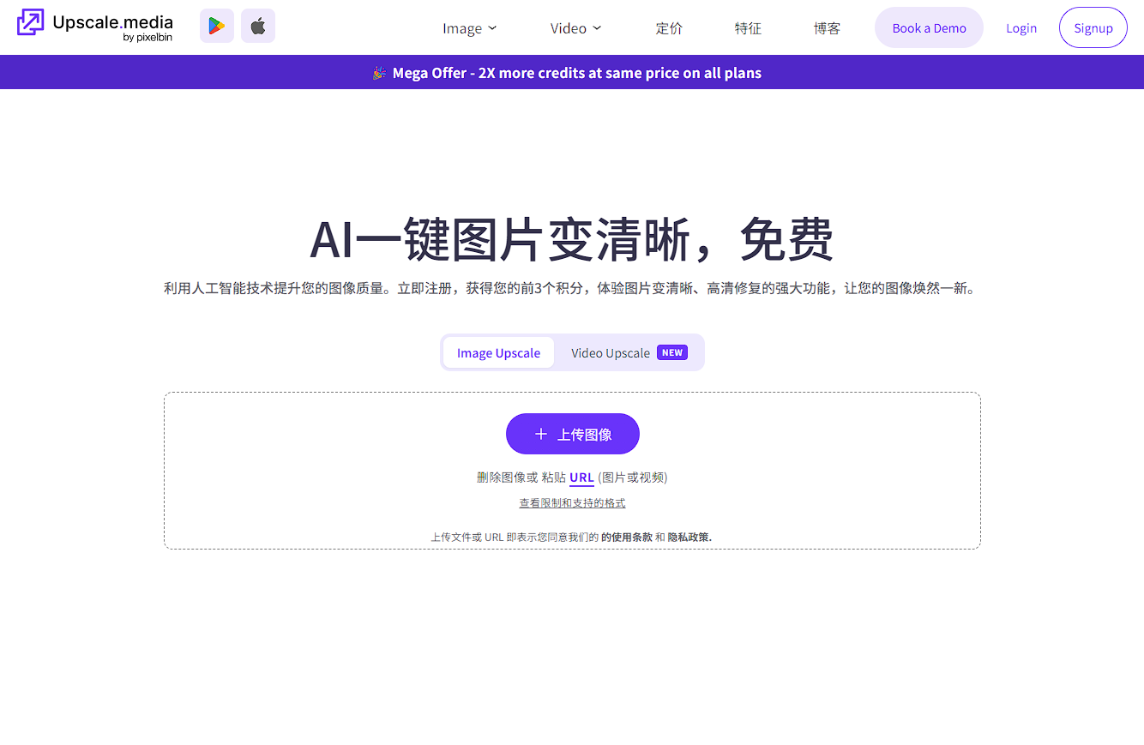Click the Login link
1144x745 pixels.
(1021, 28)
